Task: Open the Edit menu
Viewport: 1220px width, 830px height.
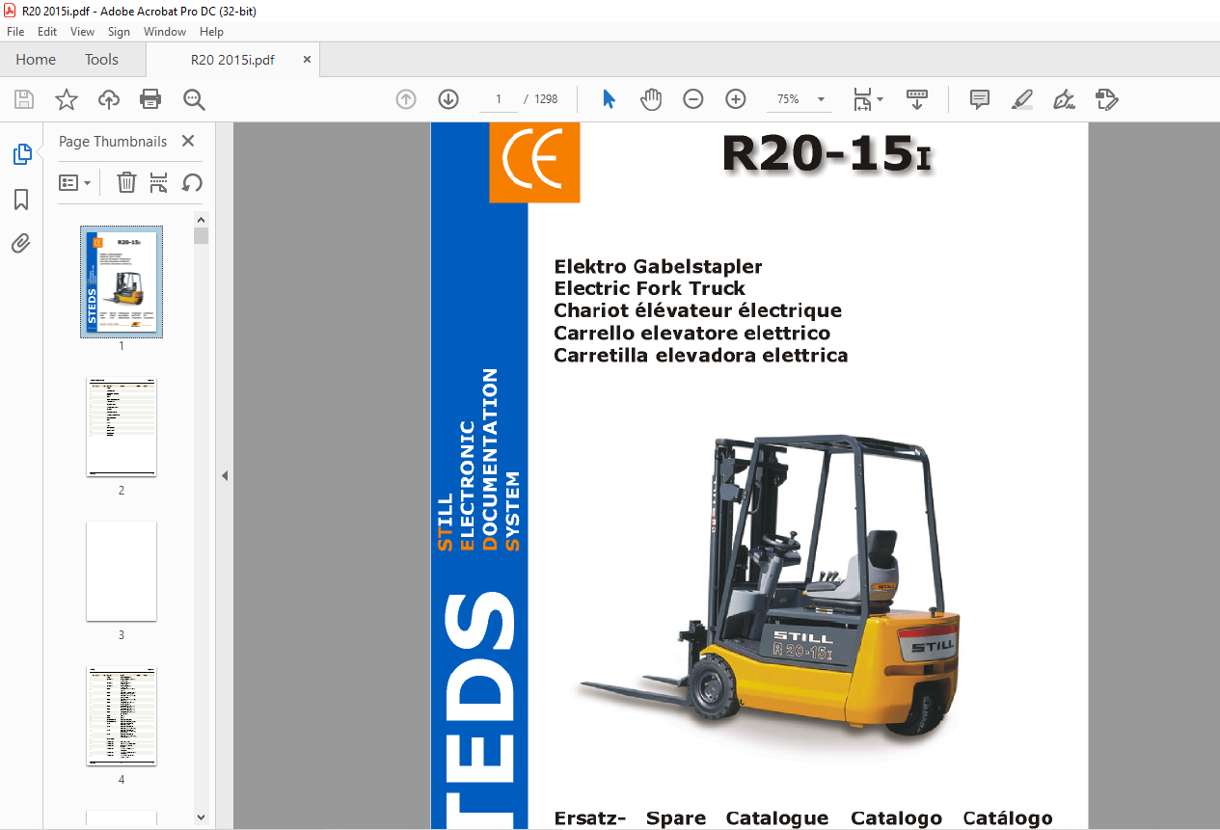Action: tap(47, 32)
